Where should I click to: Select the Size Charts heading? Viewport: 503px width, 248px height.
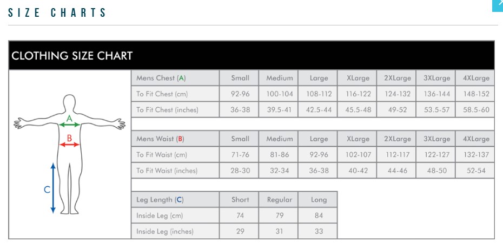(57, 13)
